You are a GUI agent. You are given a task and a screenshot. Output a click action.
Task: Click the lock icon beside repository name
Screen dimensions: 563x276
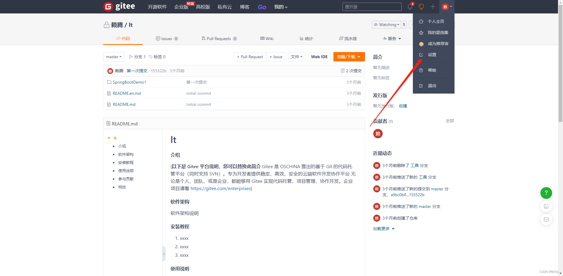point(106,25)
